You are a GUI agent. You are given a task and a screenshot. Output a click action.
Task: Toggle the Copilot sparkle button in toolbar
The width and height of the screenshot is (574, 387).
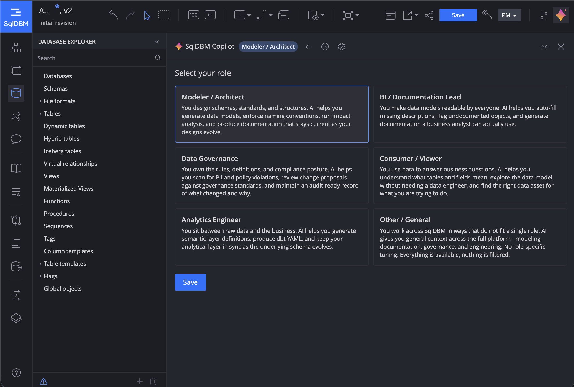tap(561, 15)
